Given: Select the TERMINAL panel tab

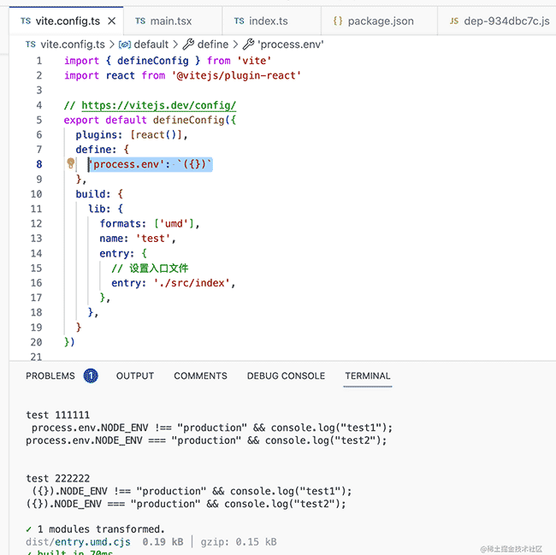Looking at the screenshot, I should pyautogui.click(x=367, y=375).
